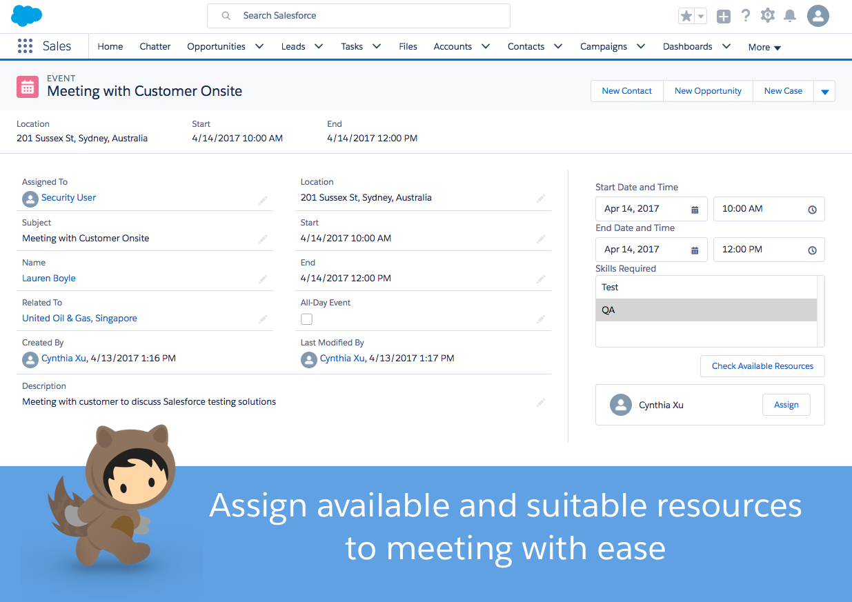Viewport: 852px width, 602px height.
Task: Open the Lauren Boyle contact link
Action: click(x=49, y=279)
